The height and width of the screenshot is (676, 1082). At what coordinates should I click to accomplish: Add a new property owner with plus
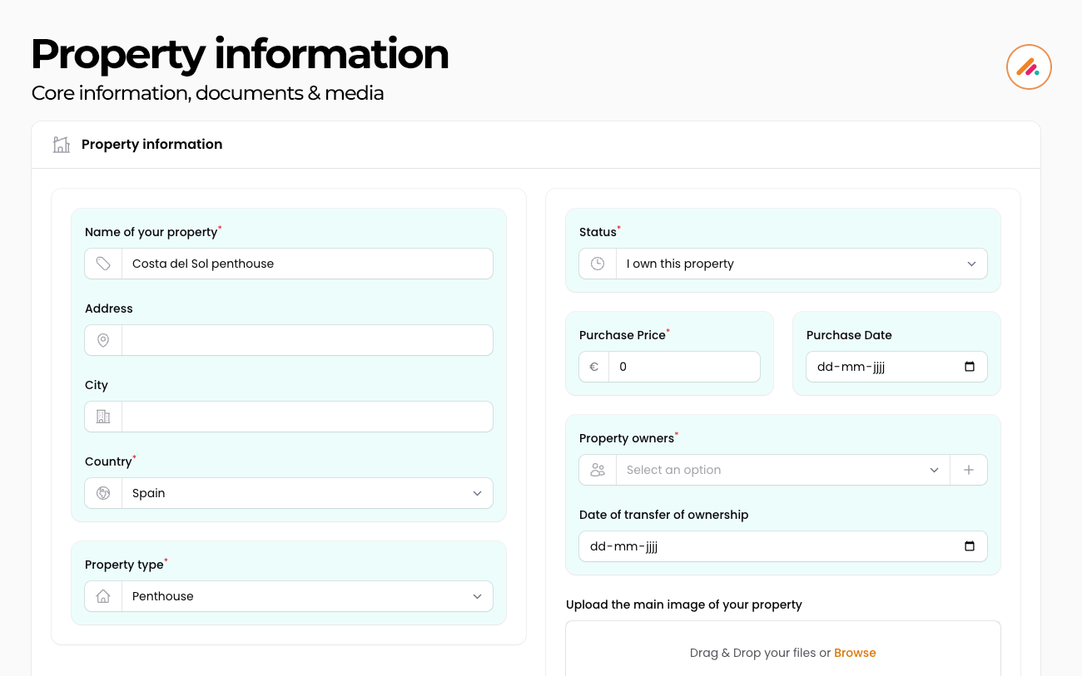pos(969,470)
